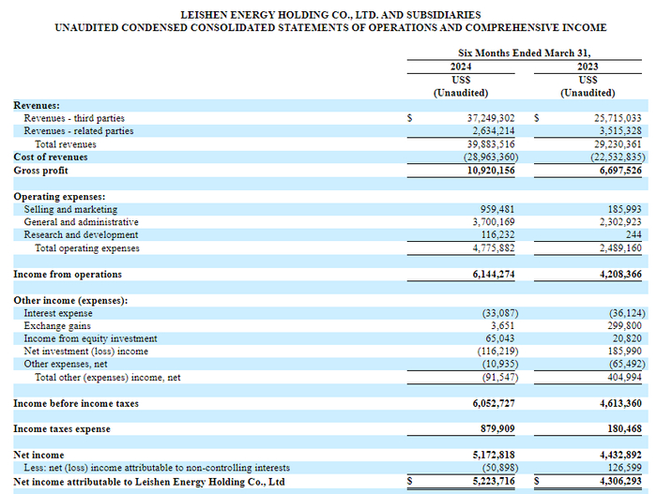Click the "Exchange gains" row label
The height and width of the screenshot is (494, 657).
57,325
